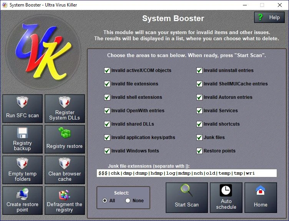
Task: Click the junk file extensions text field
Action: coord(187,173)
